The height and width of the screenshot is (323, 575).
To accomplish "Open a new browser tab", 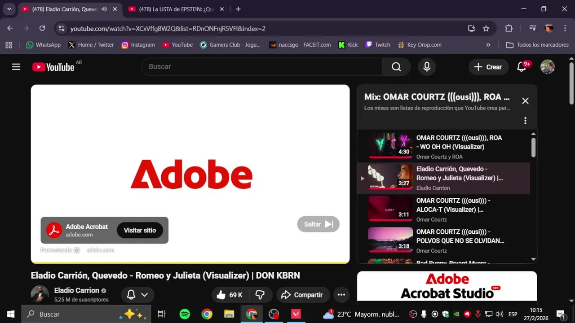I will point(238,9).
